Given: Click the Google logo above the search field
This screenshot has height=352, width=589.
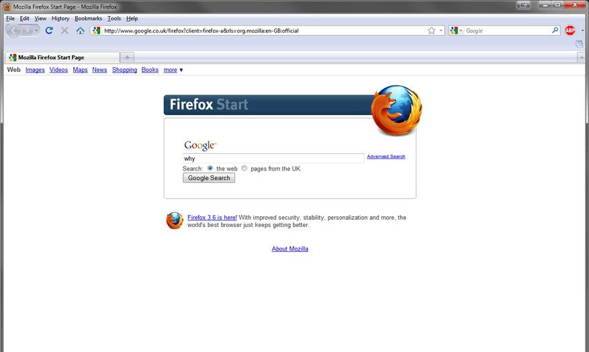Looking at the screenshot, I should click(200, 145).
